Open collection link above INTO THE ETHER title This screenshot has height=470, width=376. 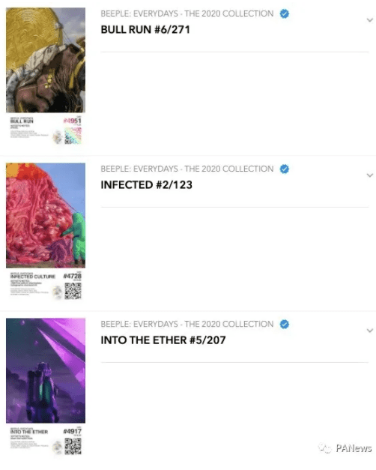coord(187,325)
